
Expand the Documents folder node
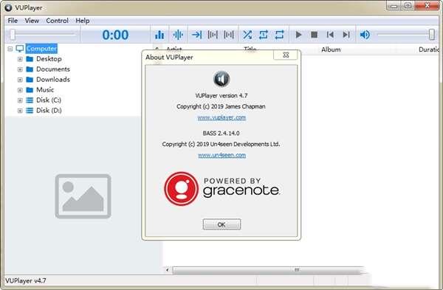tap(20, 69)
